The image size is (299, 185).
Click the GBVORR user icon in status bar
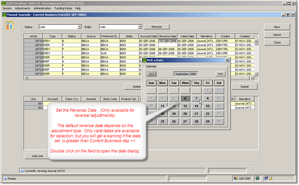(x=236, y=178)
